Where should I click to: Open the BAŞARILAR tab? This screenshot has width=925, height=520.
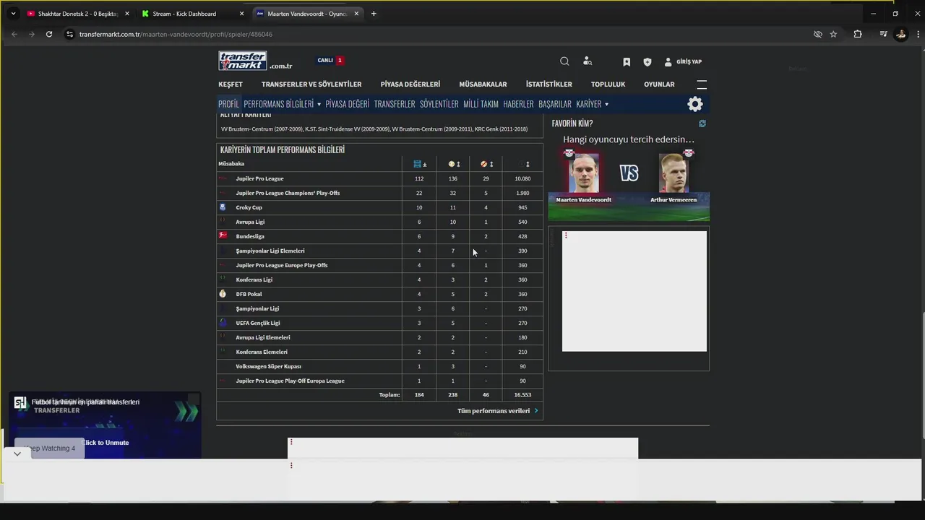pyautogui.click(x=555, y=104)
